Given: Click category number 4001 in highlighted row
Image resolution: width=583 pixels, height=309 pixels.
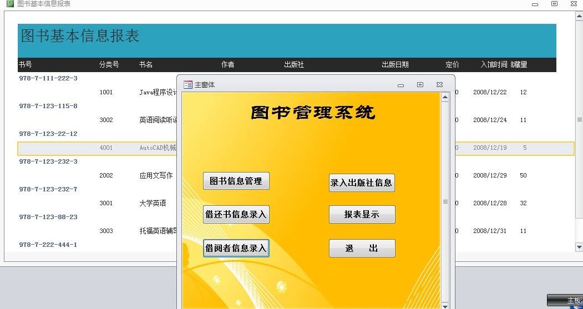Looking at the screenshot, I should [106, 148].
